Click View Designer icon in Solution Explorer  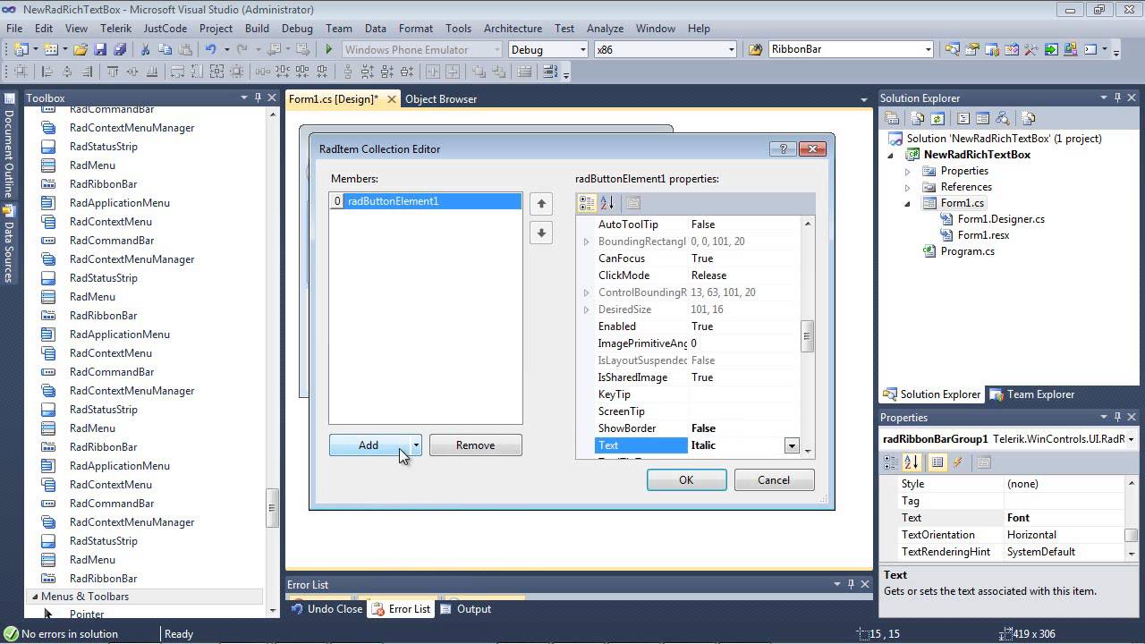tap(982, 118)
